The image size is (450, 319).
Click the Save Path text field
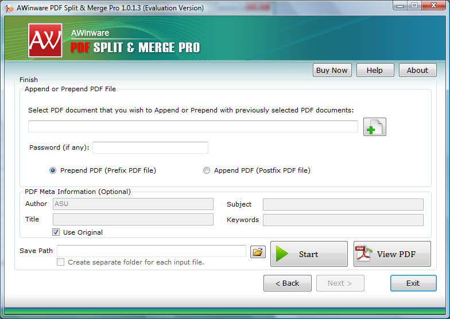(152, 251)
